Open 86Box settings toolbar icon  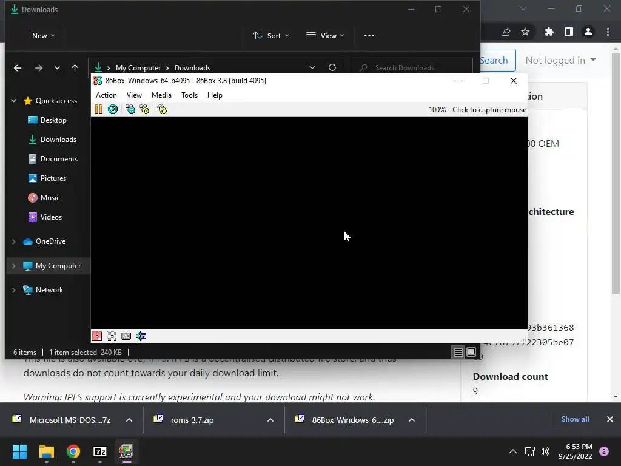click(162, 109)
